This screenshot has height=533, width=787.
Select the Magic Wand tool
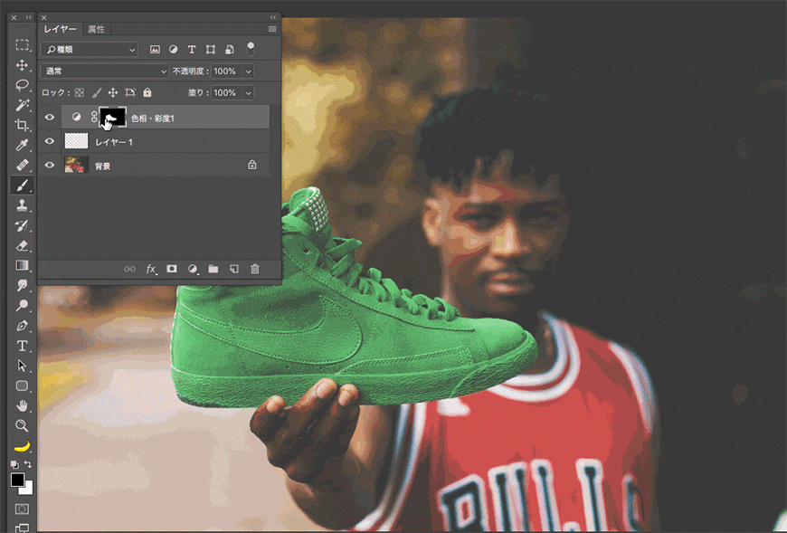point(22,105)
